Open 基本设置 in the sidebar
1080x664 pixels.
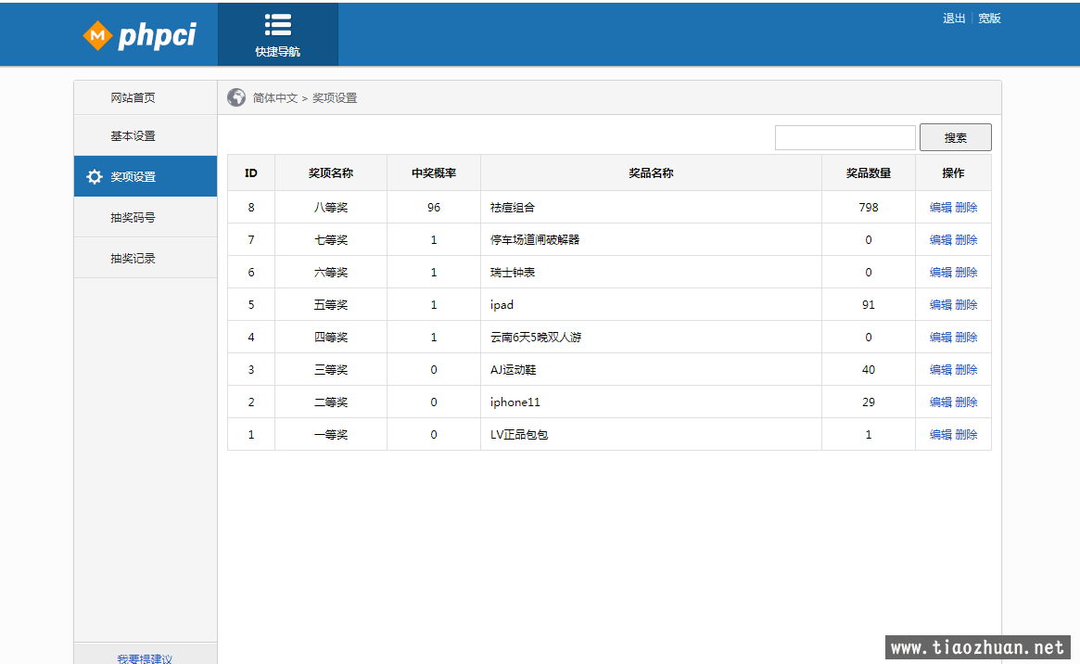[146, 135]
